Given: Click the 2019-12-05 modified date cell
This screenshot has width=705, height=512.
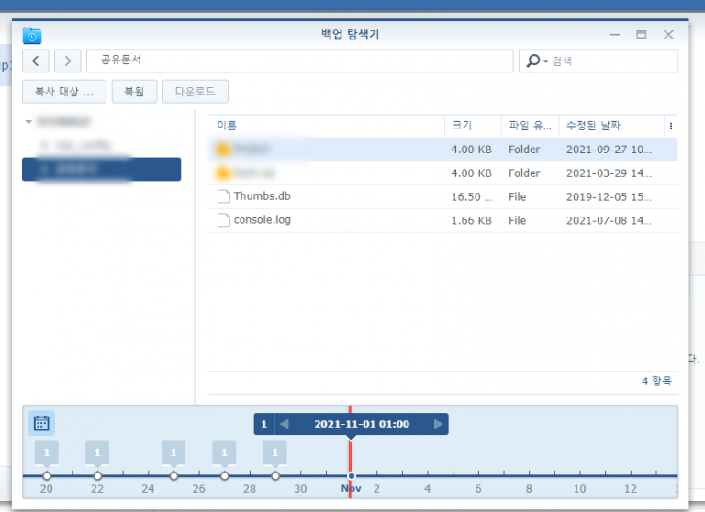Looking at the screenshot, I should (x=609, y=197).
